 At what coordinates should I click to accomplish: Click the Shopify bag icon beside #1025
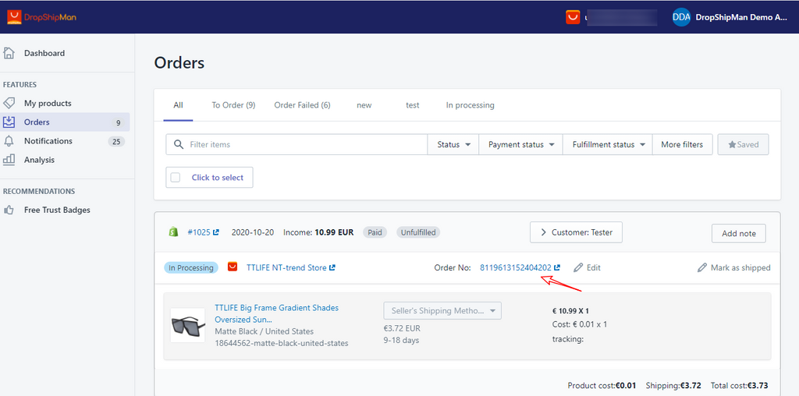[174, 232]
